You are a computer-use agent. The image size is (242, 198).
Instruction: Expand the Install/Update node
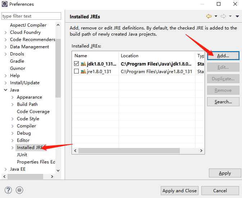point(5,83)
